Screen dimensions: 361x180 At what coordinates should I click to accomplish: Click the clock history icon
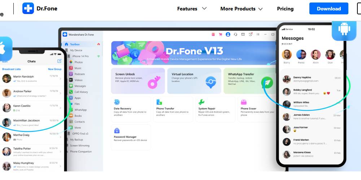click(x=251, y=34)
